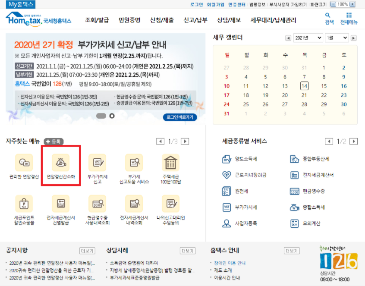
Task: Click 더보기 for 공지사항
Action: pos(87,251)
